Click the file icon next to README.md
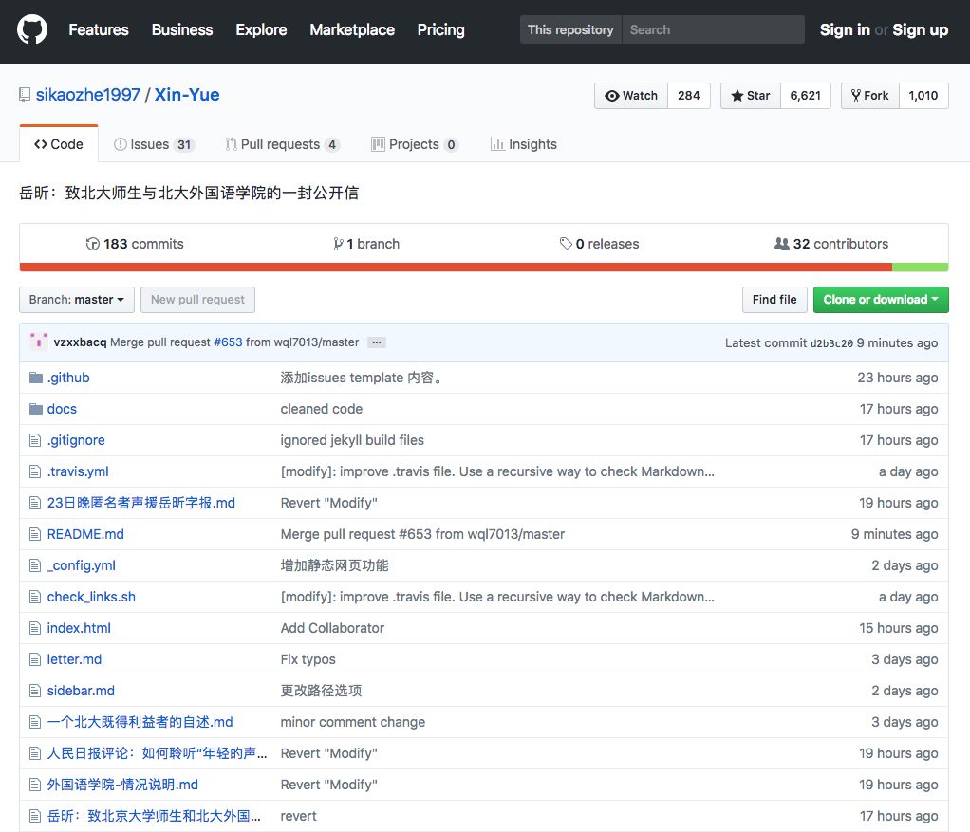Viewport: 970px width, 832px height. coord(35,534)
